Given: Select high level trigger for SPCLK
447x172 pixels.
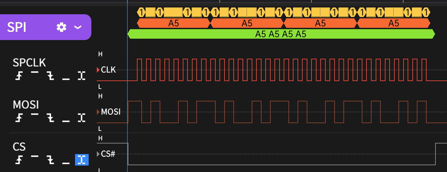Looking at the screenshot, I should [x=34, y=73].
